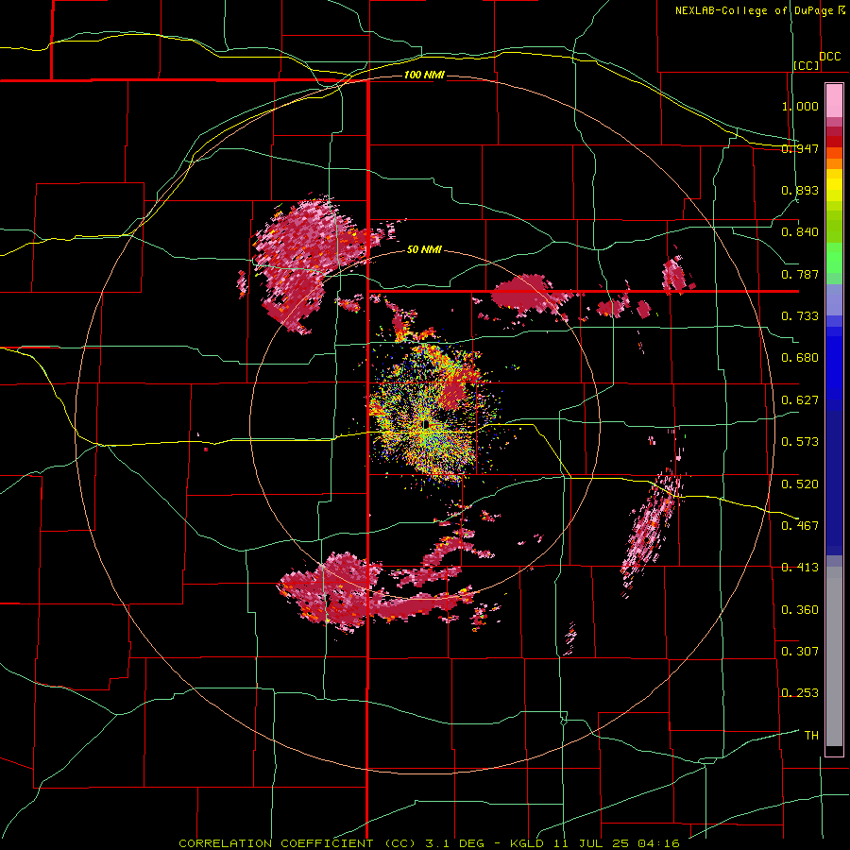Click the 0.893 scale value

(x=800, y=190)
